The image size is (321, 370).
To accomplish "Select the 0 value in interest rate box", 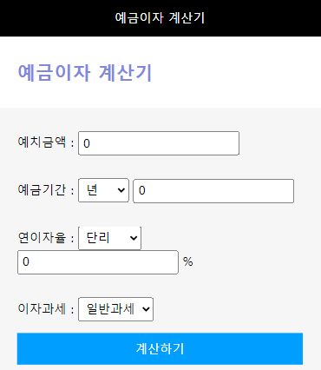I will pyautogui.click(x=26, y=262).
